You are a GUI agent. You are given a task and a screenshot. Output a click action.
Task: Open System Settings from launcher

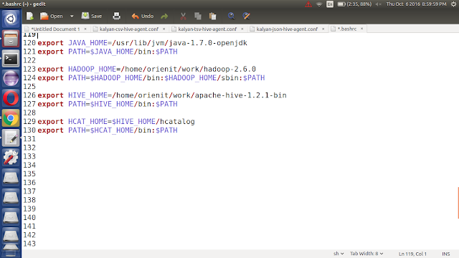(x=11, y=158)
